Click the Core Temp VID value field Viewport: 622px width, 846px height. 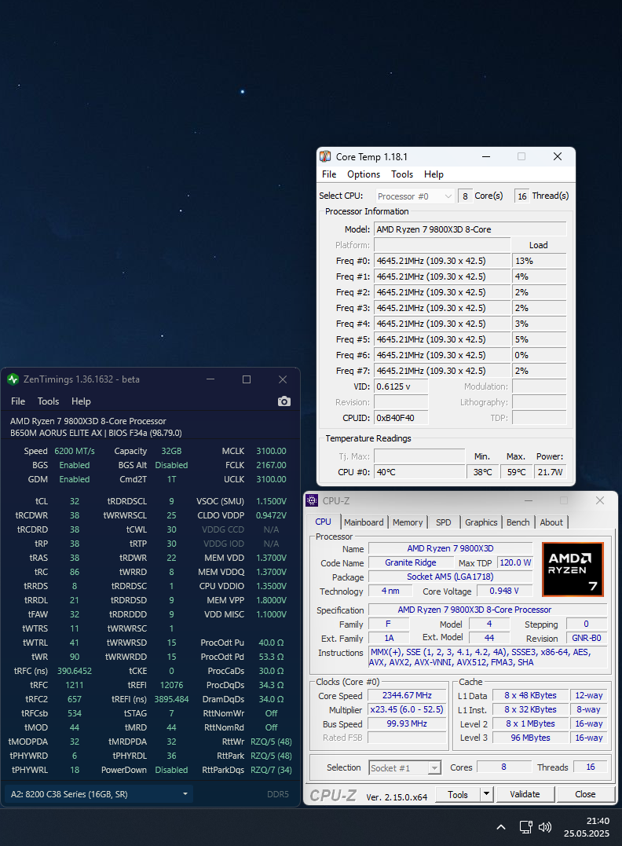coord(401,386)
